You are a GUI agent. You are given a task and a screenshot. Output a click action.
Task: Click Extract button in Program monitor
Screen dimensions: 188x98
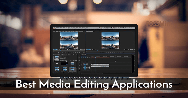(119, 53)
